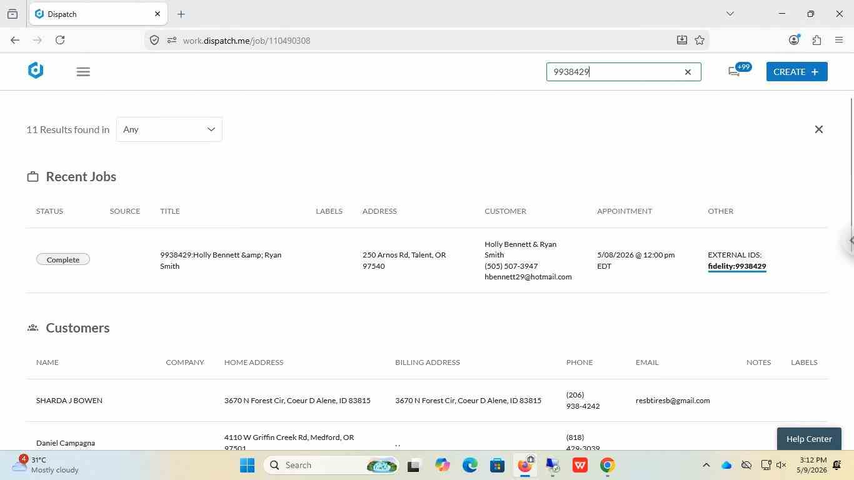Clear the search field with the X icon
The height and width of the screenshot is (480, 854).
pyautogui.click(x=688, y=72)
